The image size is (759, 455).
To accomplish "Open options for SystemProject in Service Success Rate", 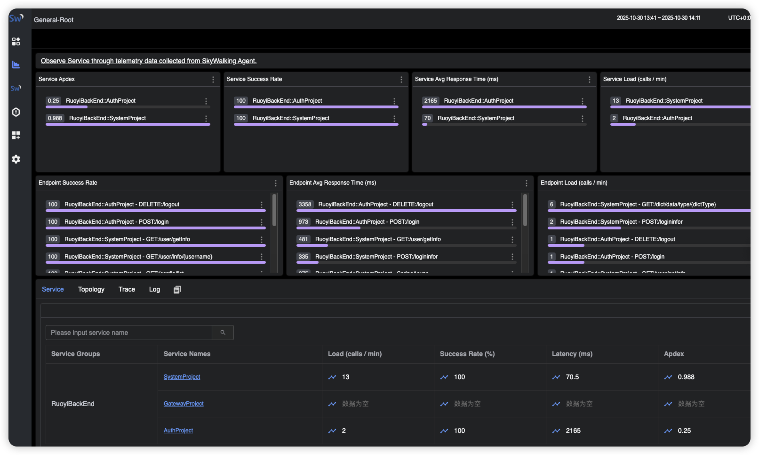I will click(394, 119).
